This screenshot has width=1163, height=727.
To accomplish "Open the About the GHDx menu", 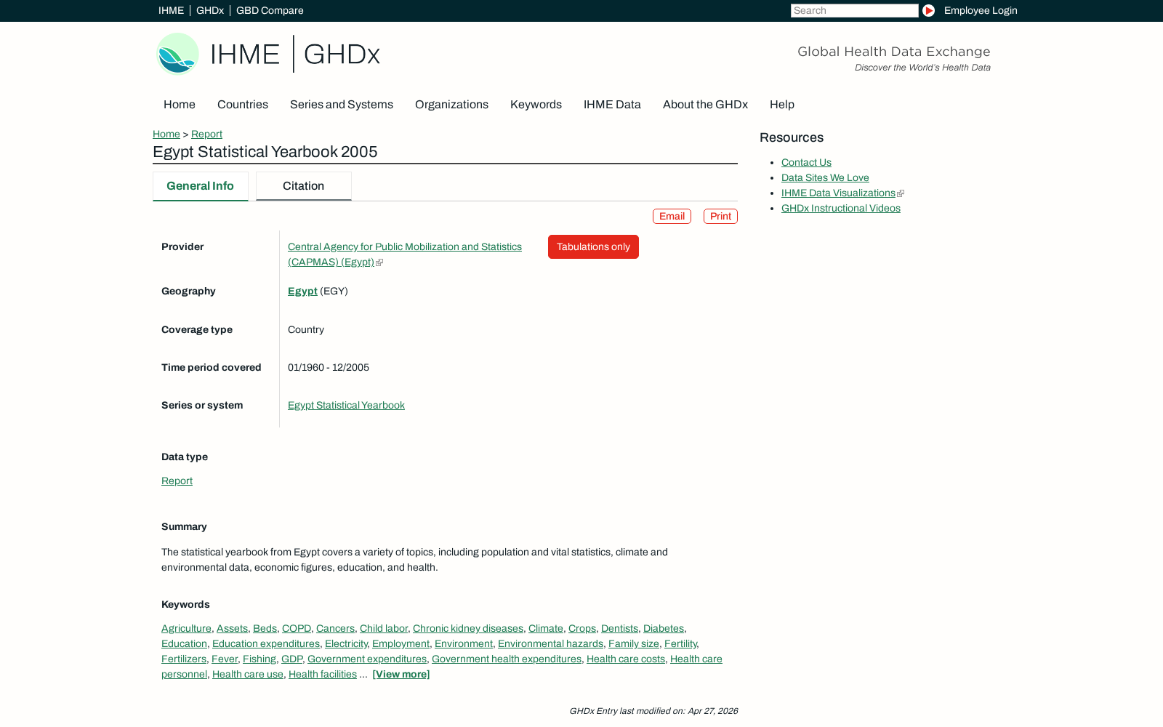I will [x=705, y=105].
